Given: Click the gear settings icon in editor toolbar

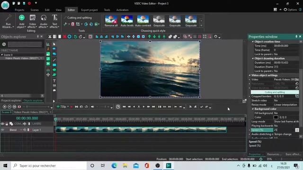Looking at the screenshot, I should point(216,37).
